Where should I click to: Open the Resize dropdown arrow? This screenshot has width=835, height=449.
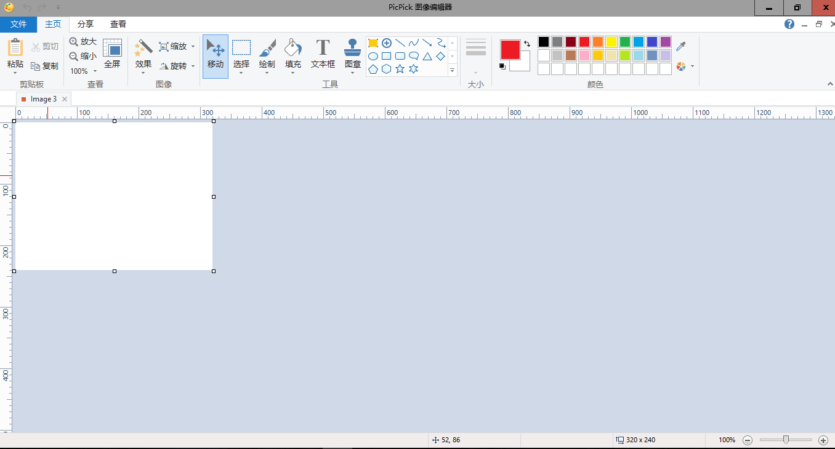click(x=193, y=47)
